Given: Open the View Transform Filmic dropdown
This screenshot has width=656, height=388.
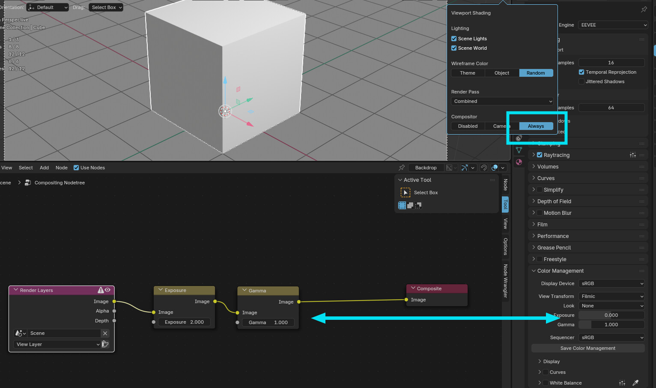Looking at the screenshot, I should [x=611, y=296].
